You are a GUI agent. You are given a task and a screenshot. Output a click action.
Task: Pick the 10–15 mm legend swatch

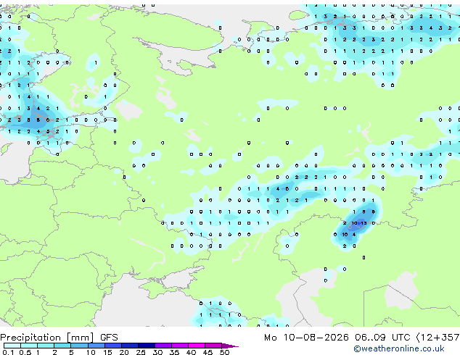pyautogui.click(x=96, y=346)
